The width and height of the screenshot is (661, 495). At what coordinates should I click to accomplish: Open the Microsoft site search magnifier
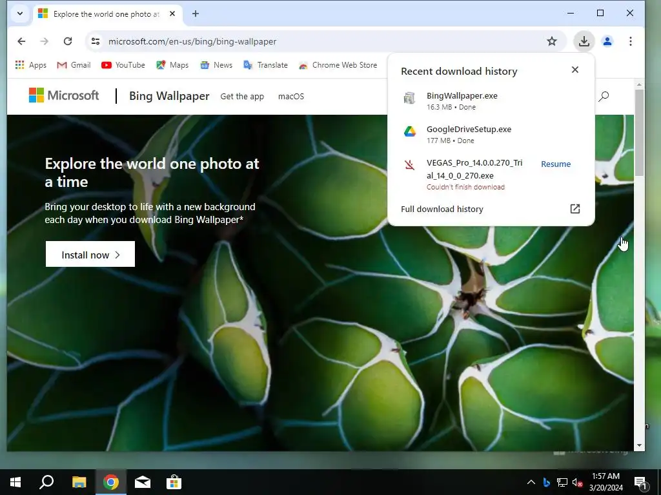[x=604, y=97]
